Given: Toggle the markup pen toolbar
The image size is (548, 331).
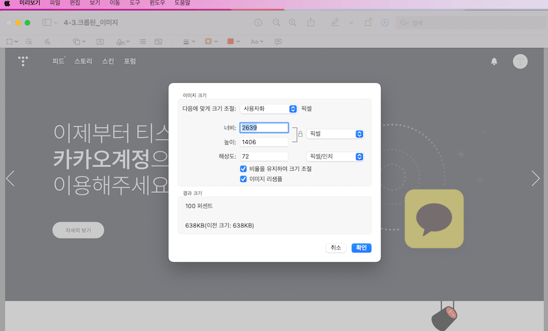Looking at the screenshot, I should (x=335, y=23).
